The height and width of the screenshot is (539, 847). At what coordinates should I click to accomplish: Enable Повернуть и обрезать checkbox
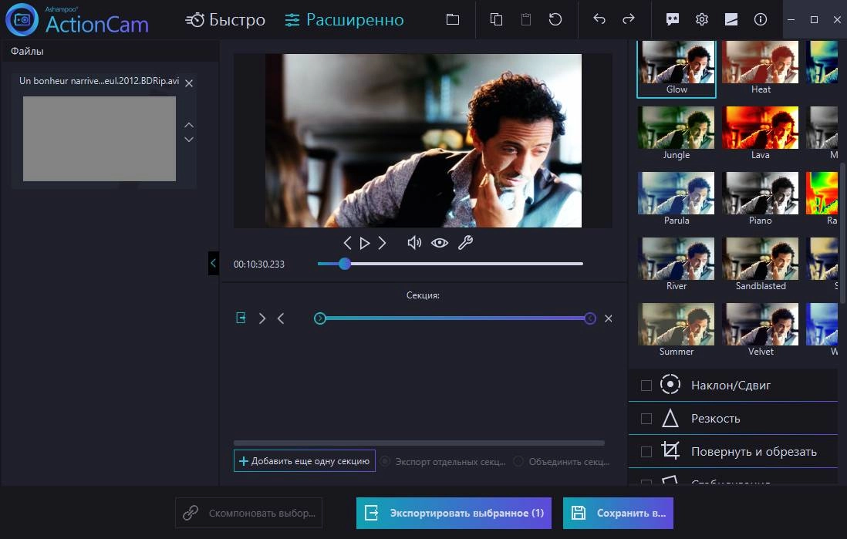646,452
